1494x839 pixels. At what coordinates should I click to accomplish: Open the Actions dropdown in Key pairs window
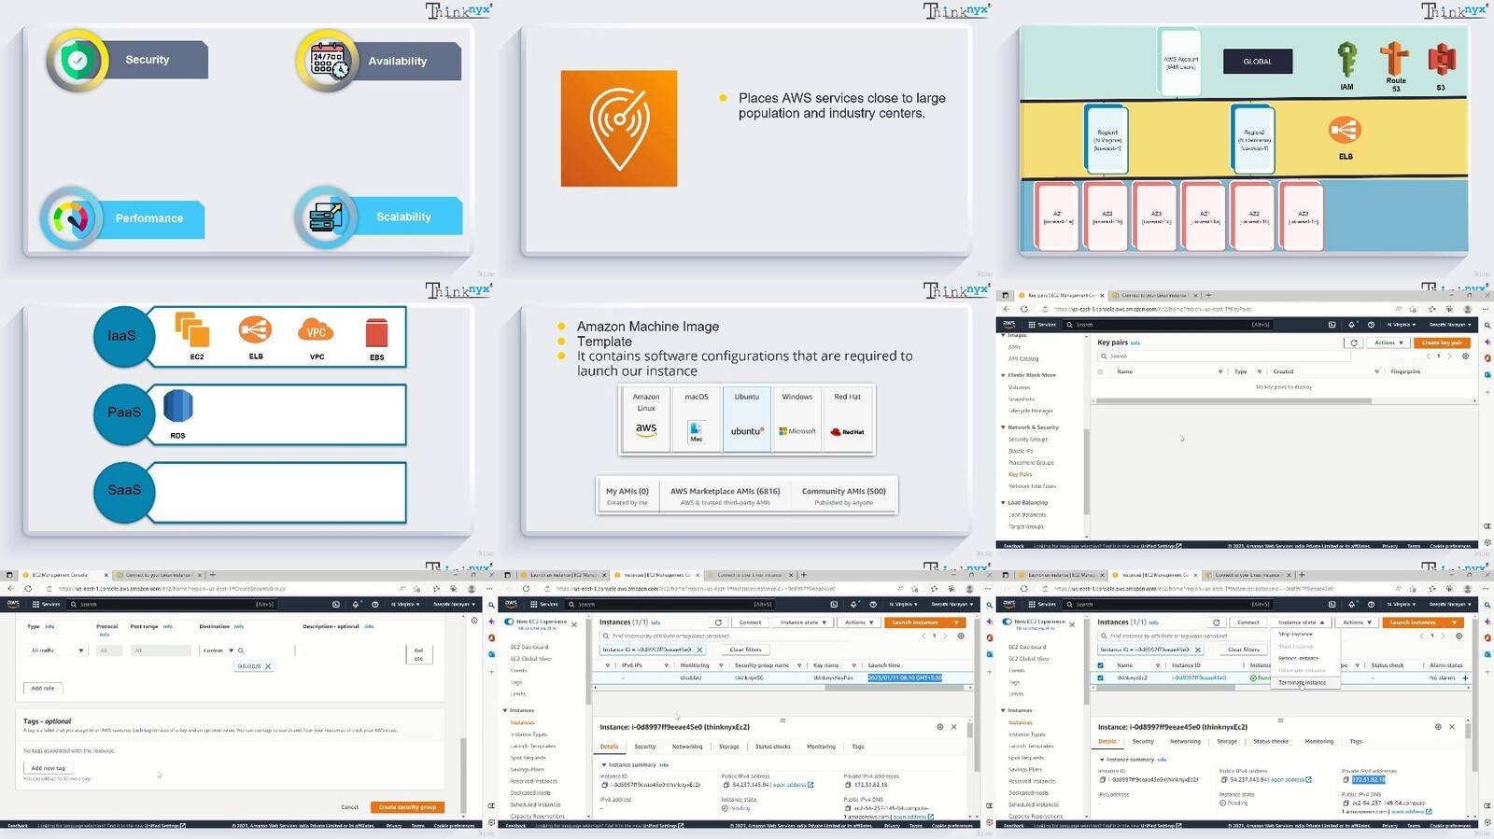click(x=1388, y=343)
